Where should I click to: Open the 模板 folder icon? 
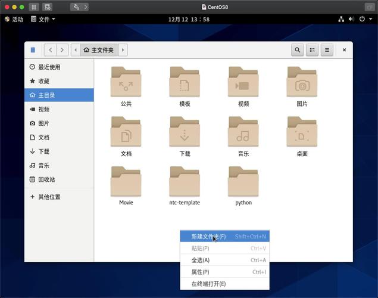click(185, 82)
